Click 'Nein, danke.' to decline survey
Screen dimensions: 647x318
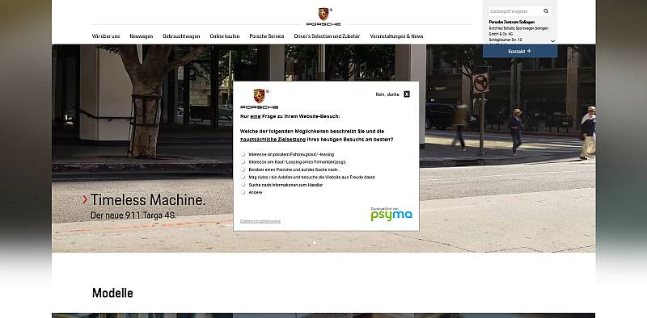(388, 94)
